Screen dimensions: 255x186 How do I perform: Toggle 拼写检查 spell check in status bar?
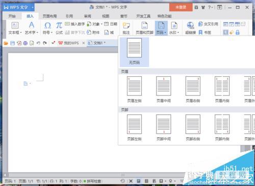[92, 181]
